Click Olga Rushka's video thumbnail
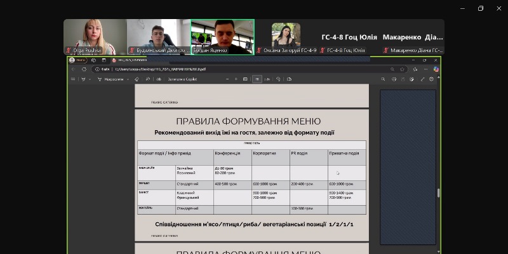 [95, 37]
